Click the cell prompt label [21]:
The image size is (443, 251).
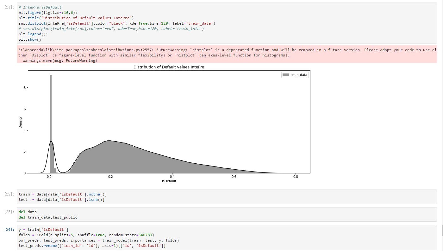[x=10, y=7]
